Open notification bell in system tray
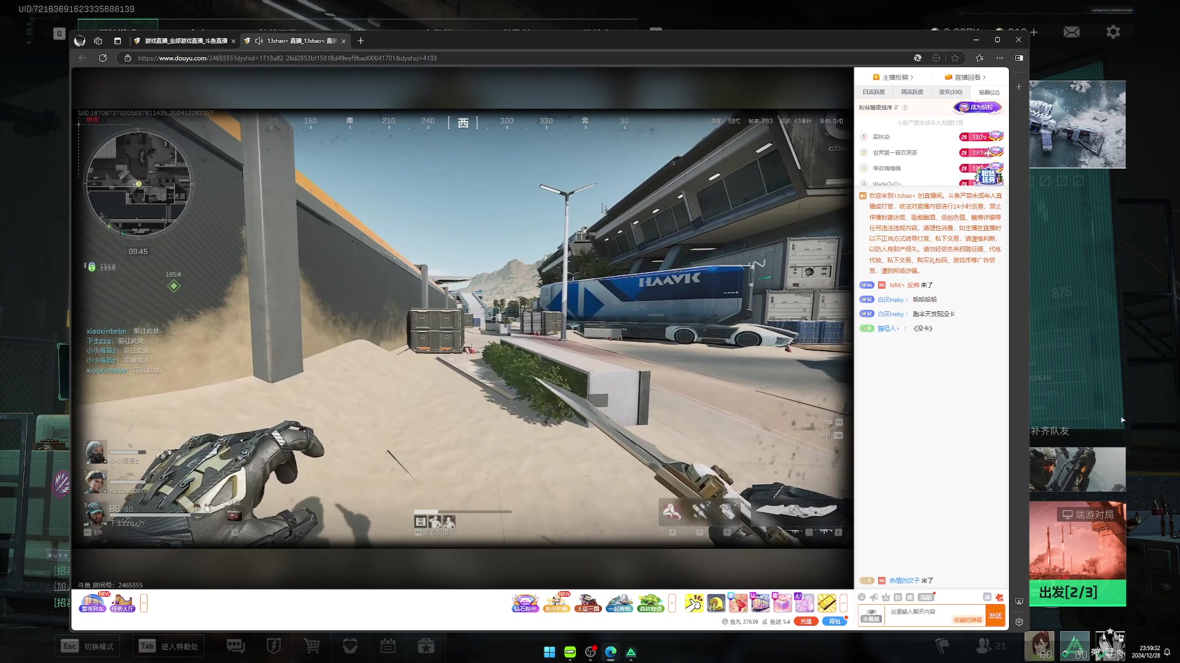Viewport: 1180px width, 663px height. click(x=1167, y=652)
